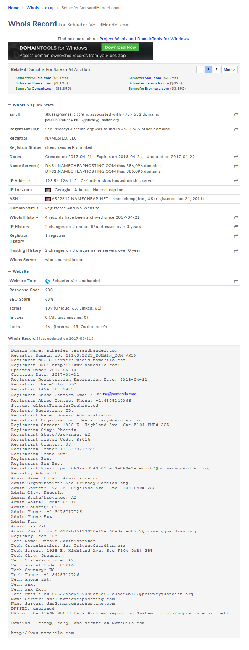Open Project Whois and DomainTools for Windows link
The width and height of the screenshot is (249, 650).
point(144,39)
